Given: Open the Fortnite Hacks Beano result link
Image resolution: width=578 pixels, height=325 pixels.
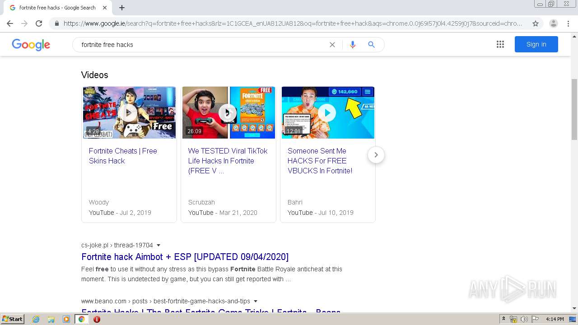Looking at the screenshot, I should click(x=211, y=312).
